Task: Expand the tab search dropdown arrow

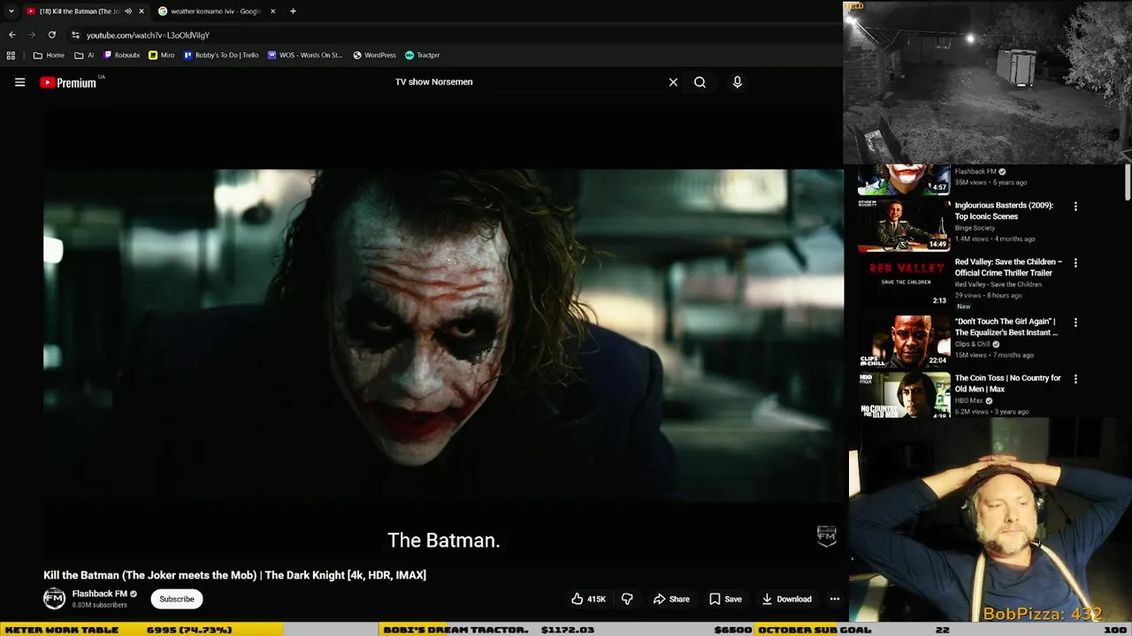Action: tap(11, 11)
